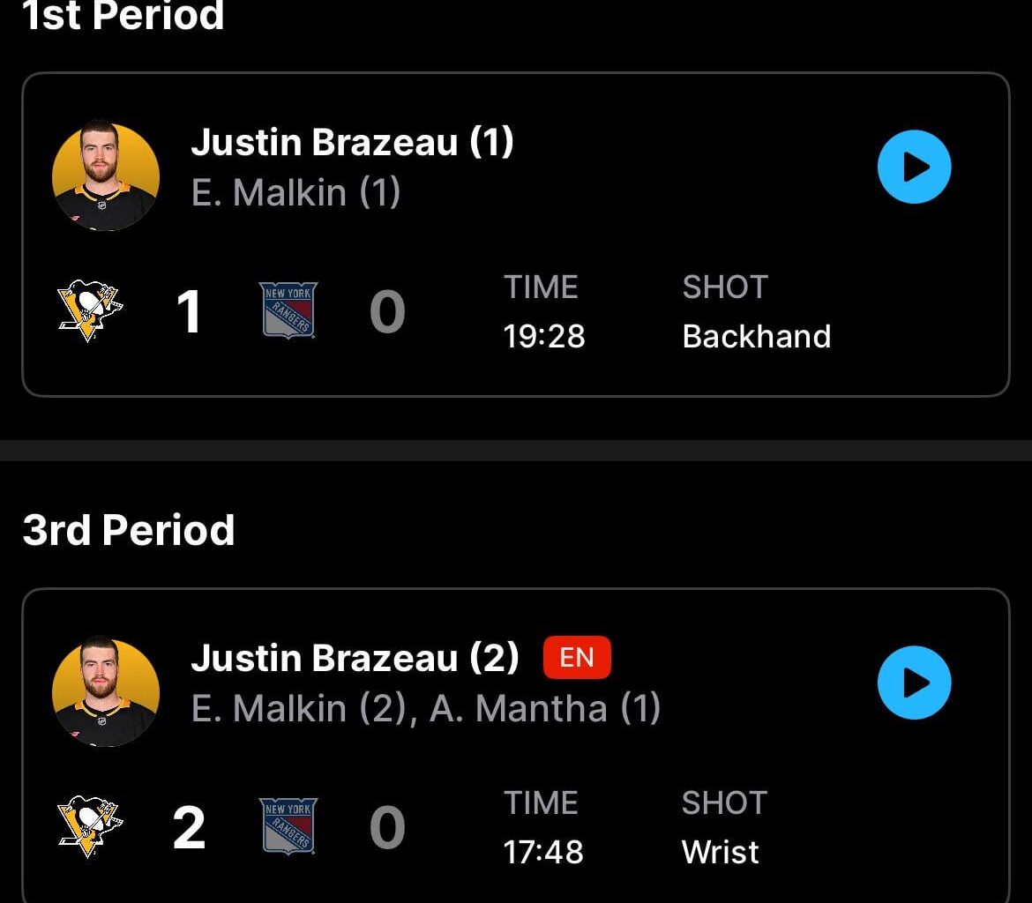Click the 3rd Period heading
Viewport: 1032px width, 903px height.
pyautogui.click(x=130, y=529)
